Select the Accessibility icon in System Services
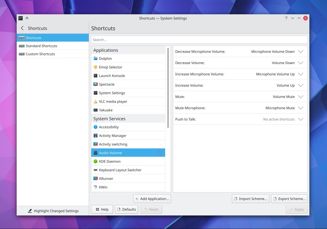Screen dimensions: 327x229 pos(95,127)
